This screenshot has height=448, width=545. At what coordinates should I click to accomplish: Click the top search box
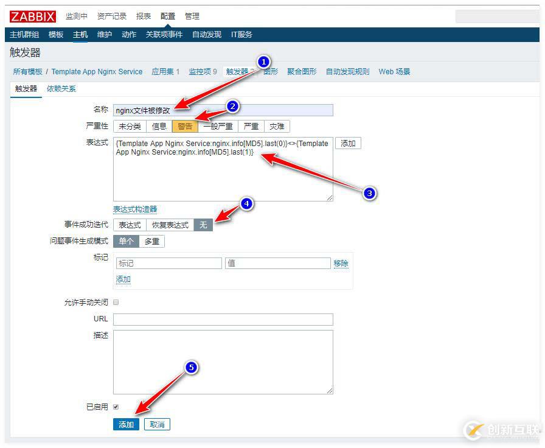498,16
